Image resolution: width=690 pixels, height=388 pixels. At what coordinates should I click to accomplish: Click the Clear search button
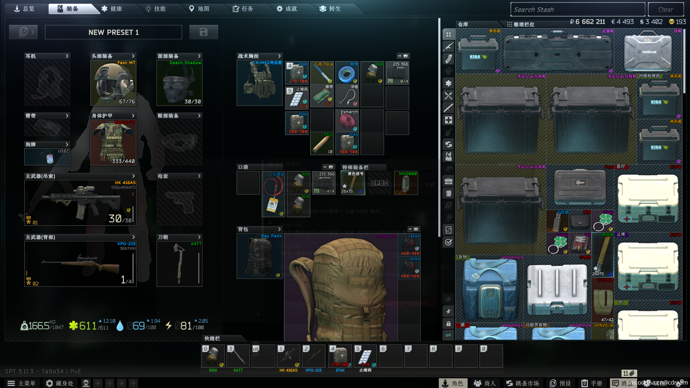[x=666, y=9]
